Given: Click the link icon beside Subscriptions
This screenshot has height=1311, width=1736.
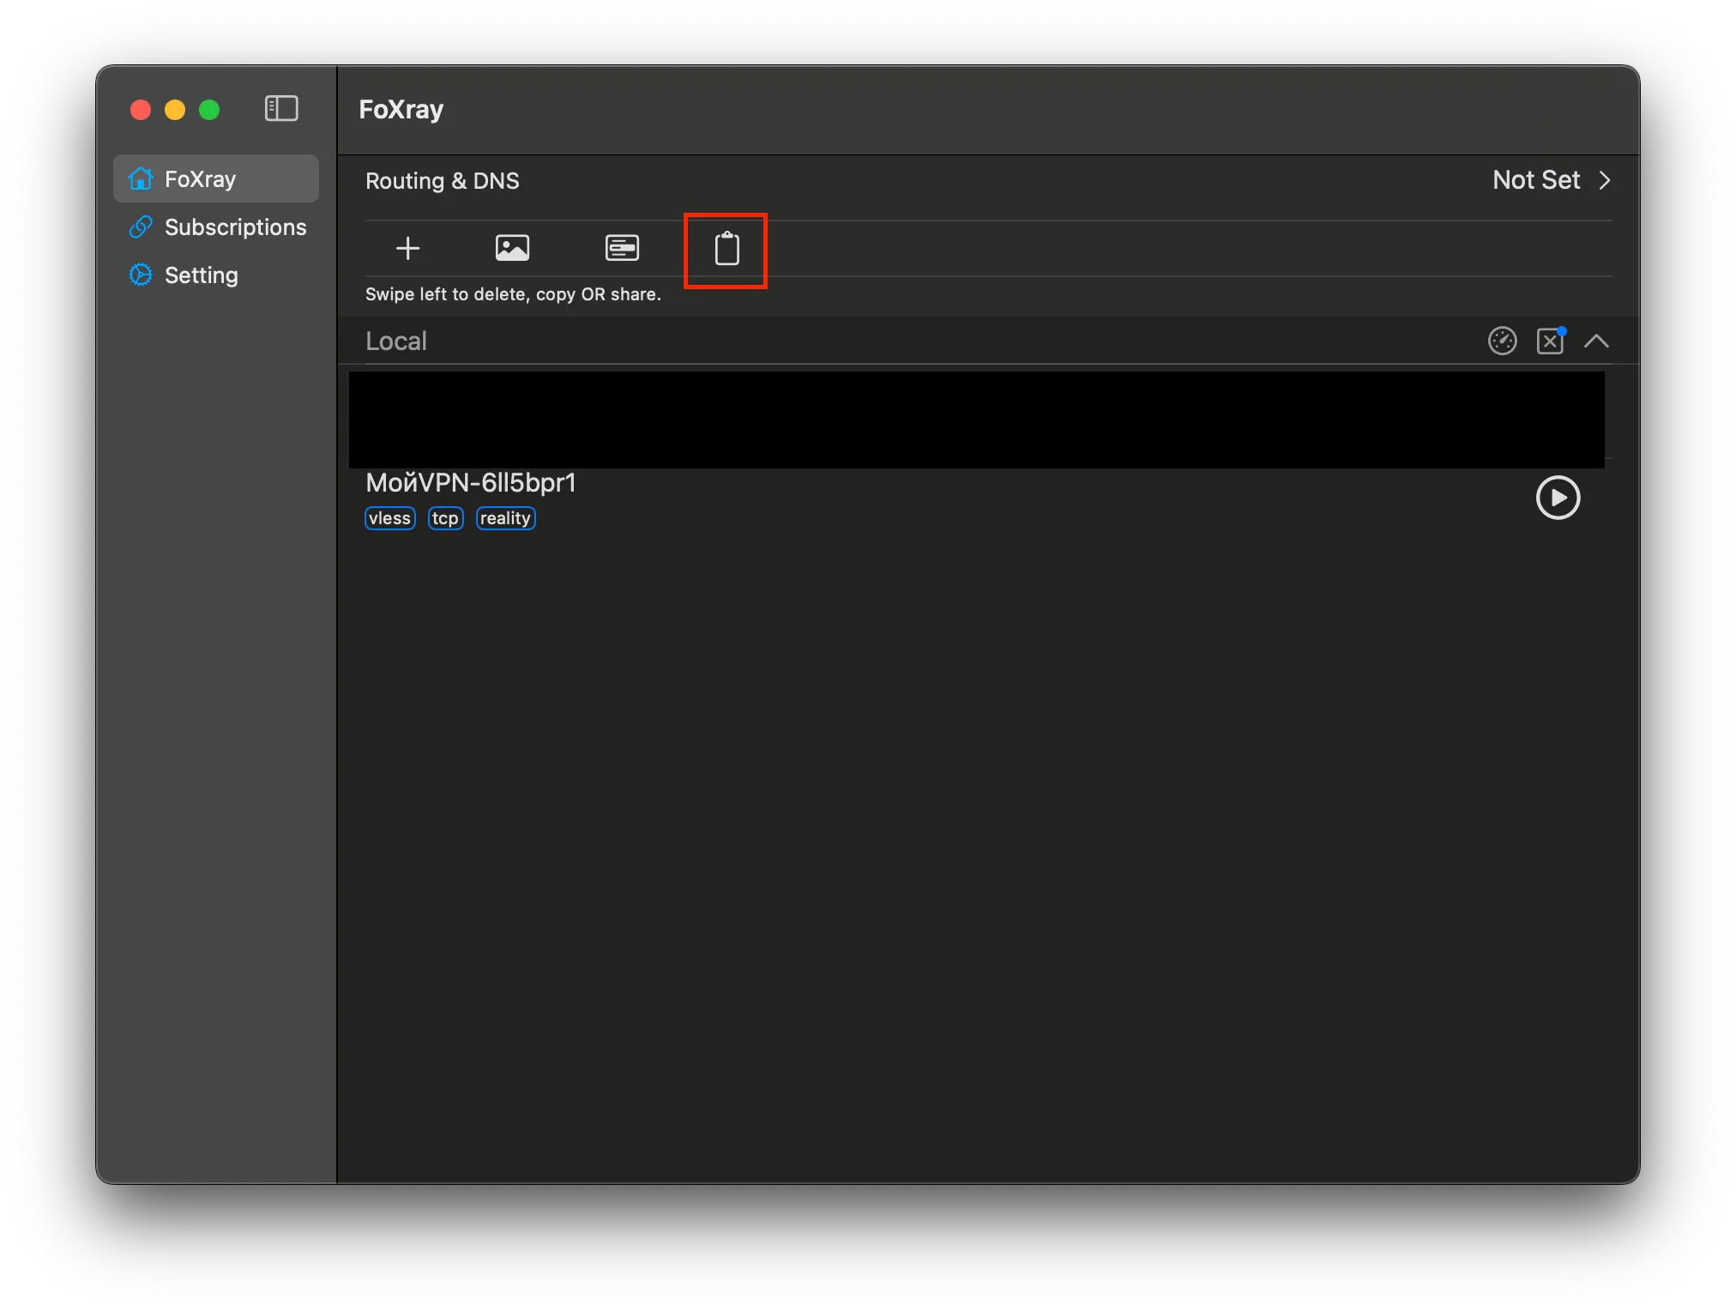Looking at the screenshot, I should pyautogui.click(x=141, y=227).
